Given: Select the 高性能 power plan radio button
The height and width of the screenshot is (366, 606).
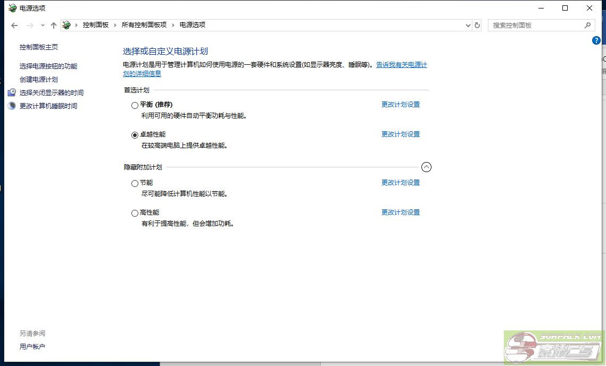Looking at the screenshot, I should [x=135, y=213].
